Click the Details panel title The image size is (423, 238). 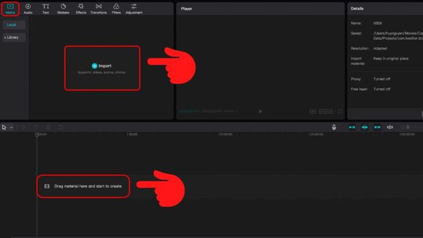click(357, 8)
